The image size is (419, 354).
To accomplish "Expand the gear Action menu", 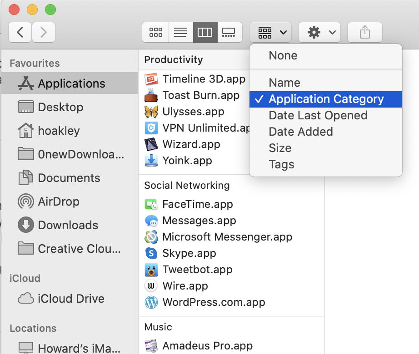I will pos(319,32).
